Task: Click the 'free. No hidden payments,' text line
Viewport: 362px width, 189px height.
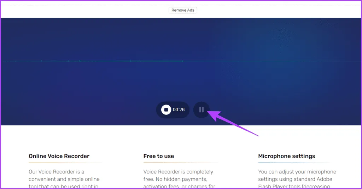Action: point(175,179)
